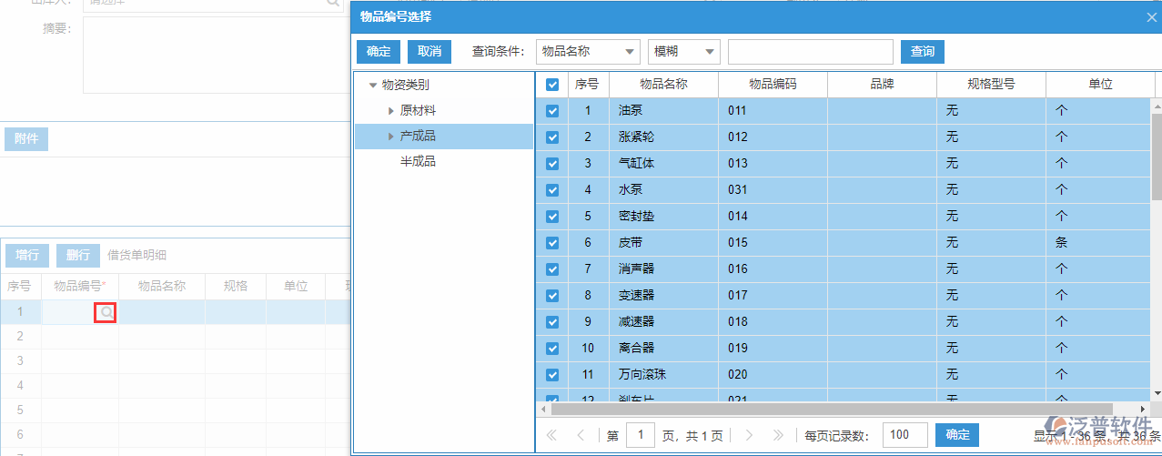The image size is (1162, 456).
Task: Uncheck the checkbox for 离合器 row
Action: point(552,348)
